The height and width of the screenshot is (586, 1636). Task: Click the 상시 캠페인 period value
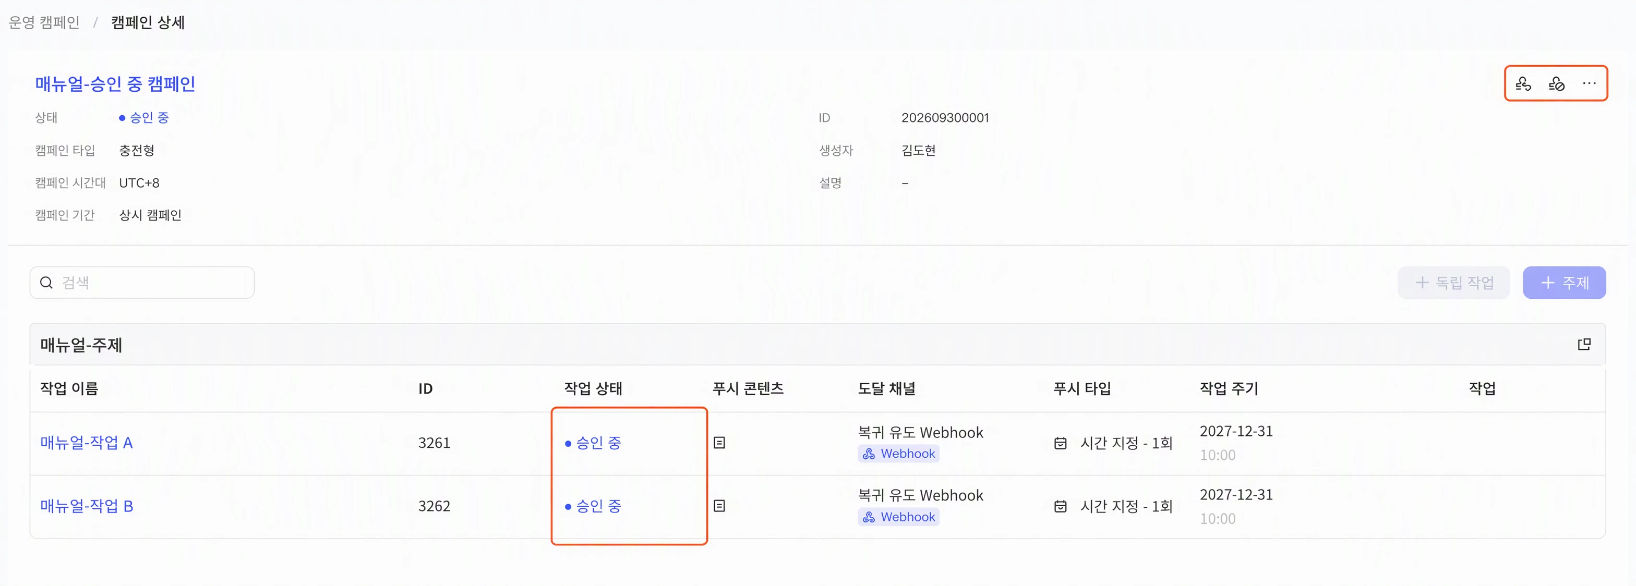(x=151, y=215)
